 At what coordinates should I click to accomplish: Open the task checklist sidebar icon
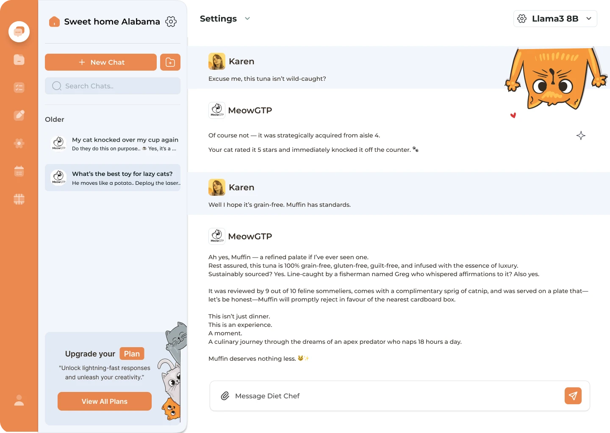tap(19, 87)
